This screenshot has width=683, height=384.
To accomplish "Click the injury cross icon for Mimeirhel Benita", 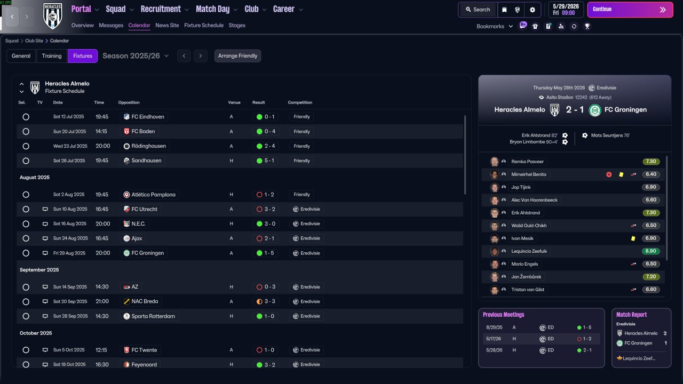I will pyautogui.click(x=609, y=174).
